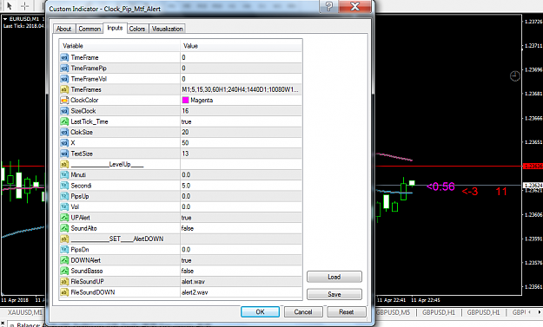Image resolution: width=543 pixels, height=327 pixels.
Task: Click the integer icon beside SizeClock
Action: point(64,111)
